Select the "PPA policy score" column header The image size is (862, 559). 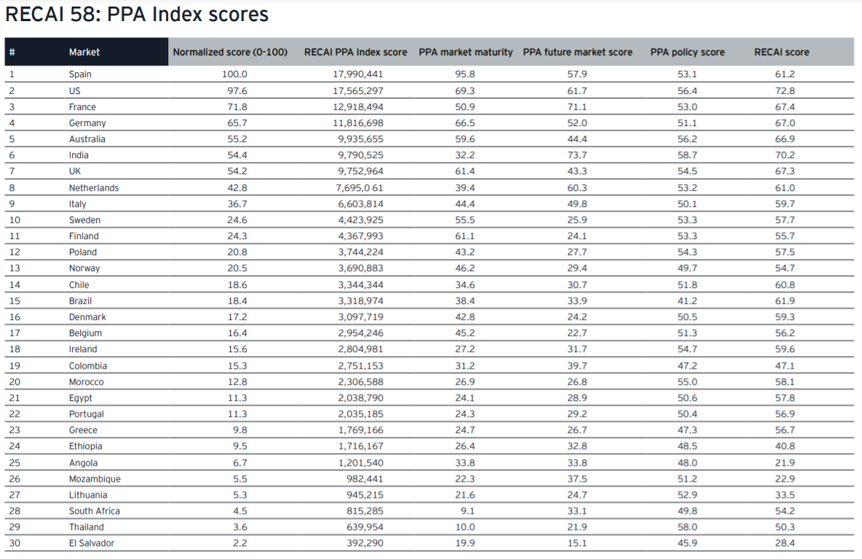tap(687, 52)
